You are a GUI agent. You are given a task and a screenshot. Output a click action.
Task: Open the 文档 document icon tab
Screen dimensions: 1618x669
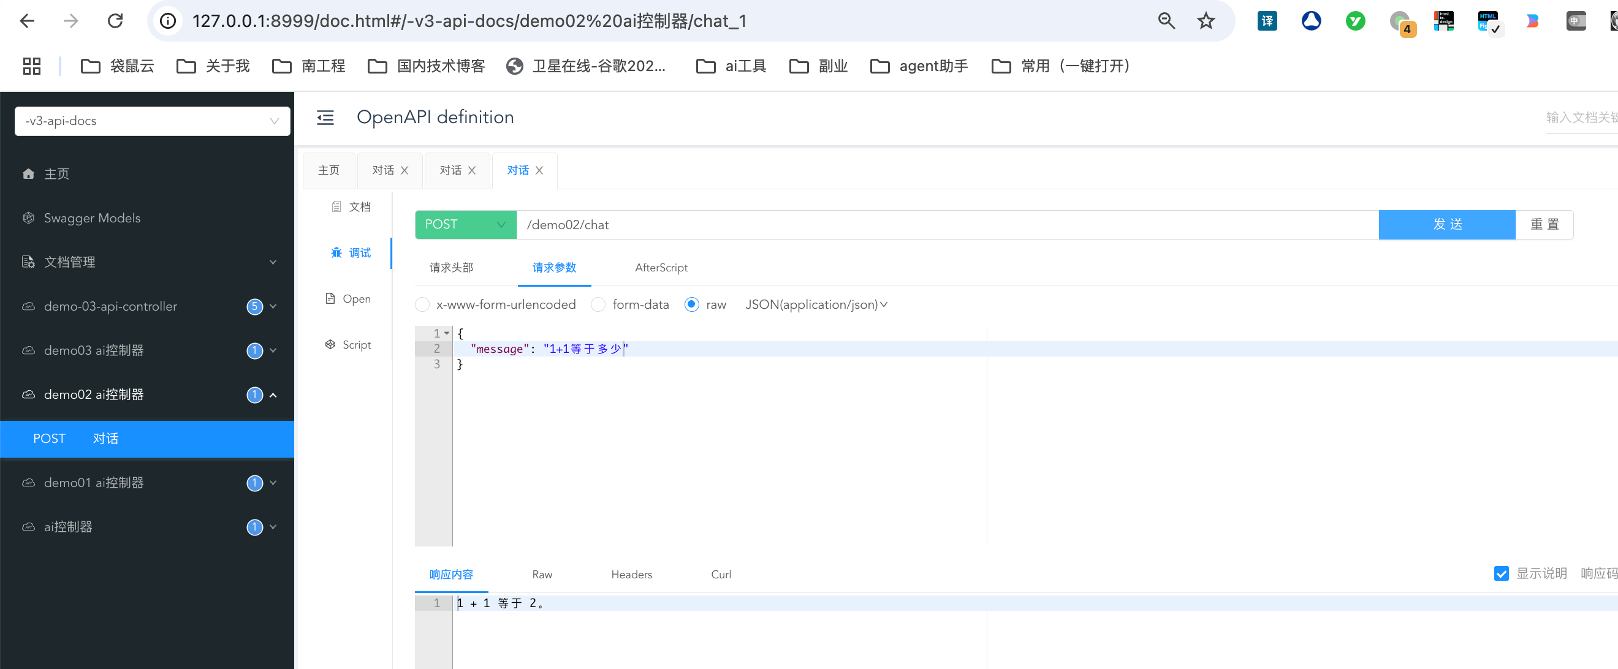point(336,206)
